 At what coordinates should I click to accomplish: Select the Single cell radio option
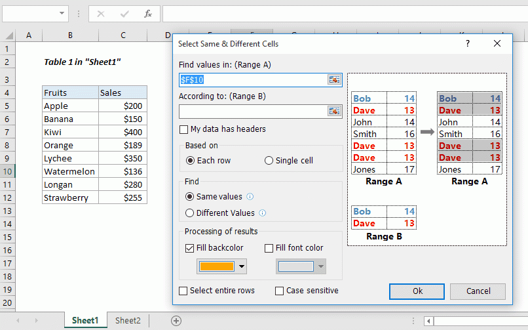pos(269,161)
